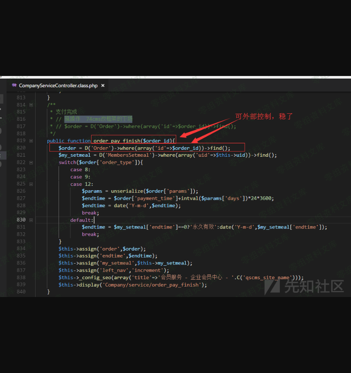Click the 先知社区 watermark logo icon
The image size is (351, 373).
tap(272, 286)
